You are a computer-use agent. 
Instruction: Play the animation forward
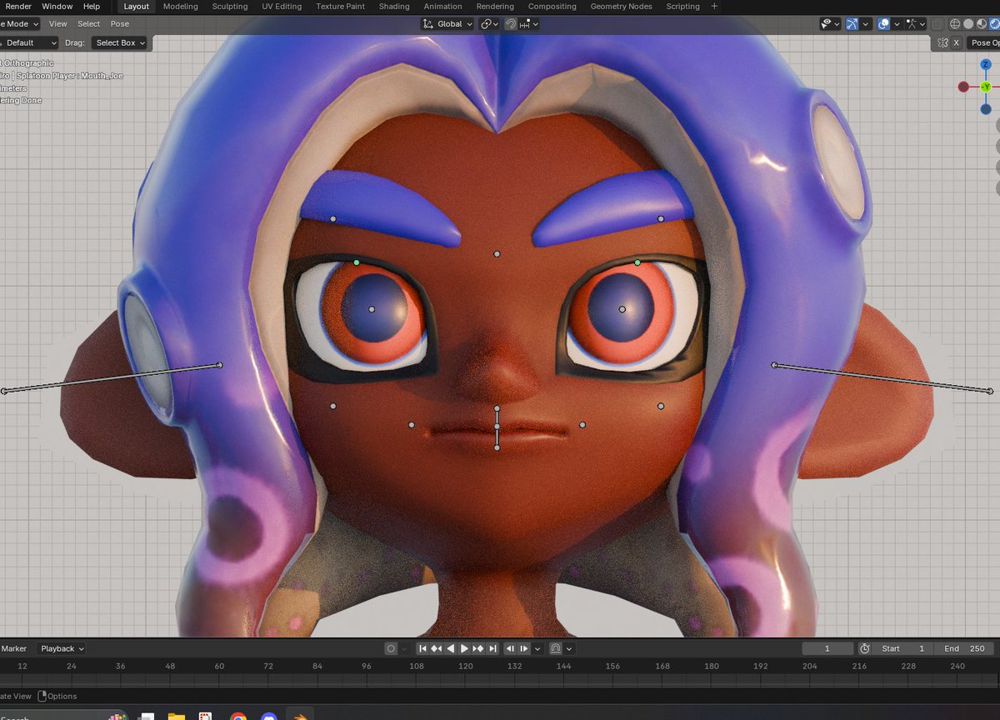[x=464, y=648]
